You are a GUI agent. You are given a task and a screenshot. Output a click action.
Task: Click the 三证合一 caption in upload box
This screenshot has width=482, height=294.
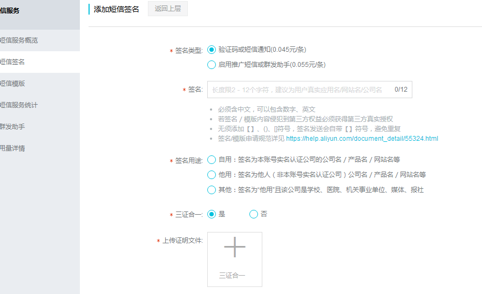point(232,276)
